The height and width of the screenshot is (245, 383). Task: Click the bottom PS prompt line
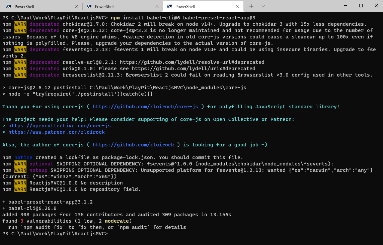55,234
